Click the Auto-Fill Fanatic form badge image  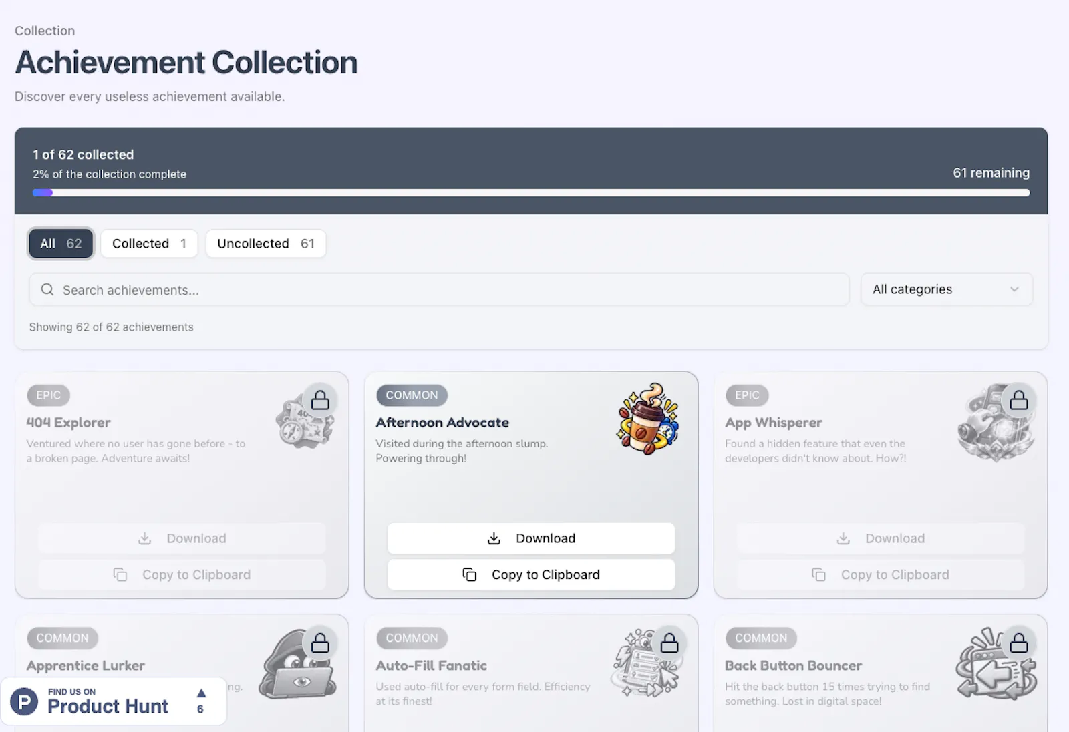646,664
